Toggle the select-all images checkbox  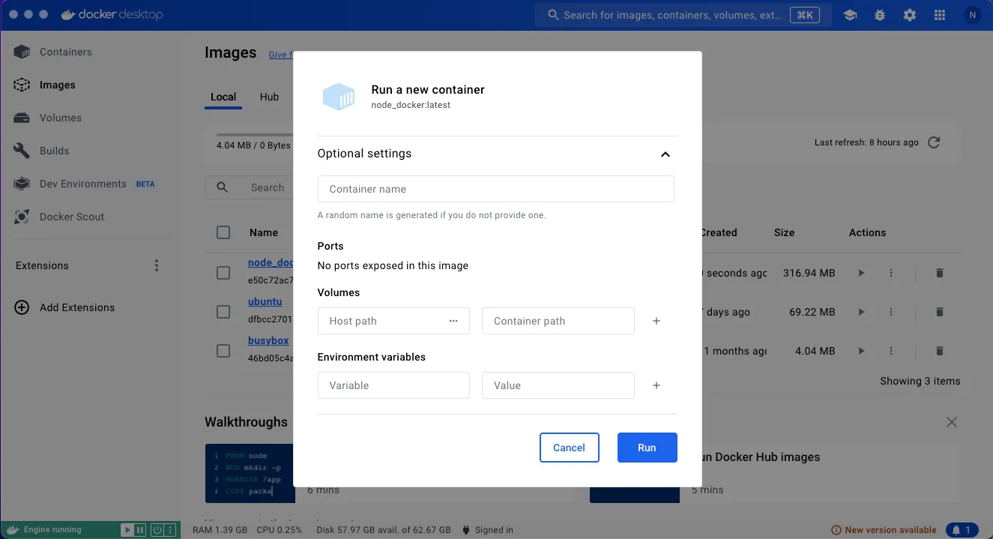coord(223,232)
